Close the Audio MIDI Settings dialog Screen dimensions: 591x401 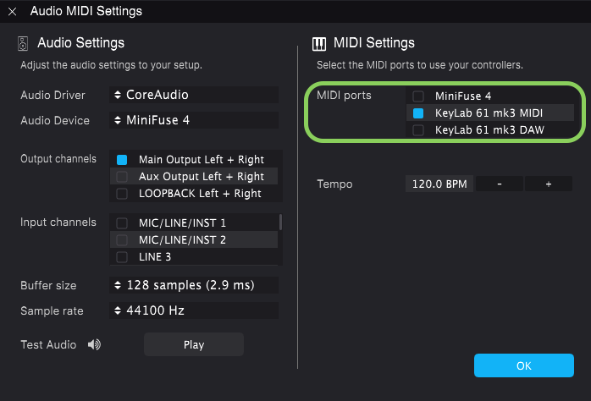click(12, 12)
